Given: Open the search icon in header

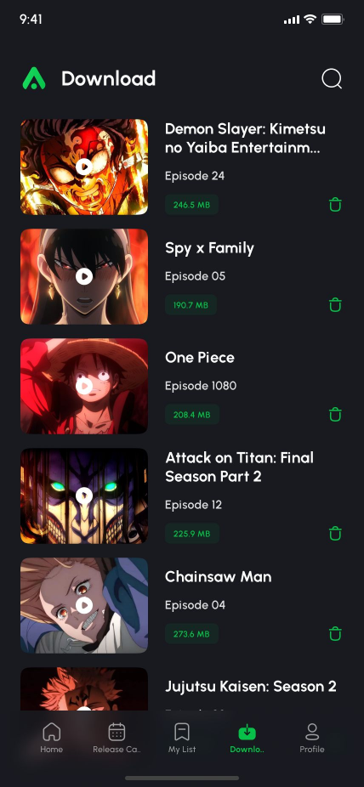Looking at the screenshot, I should click(332, 79).
